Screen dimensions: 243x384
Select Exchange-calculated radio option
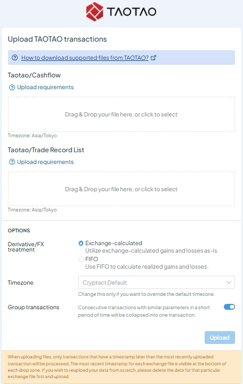(x=81, y=244)
